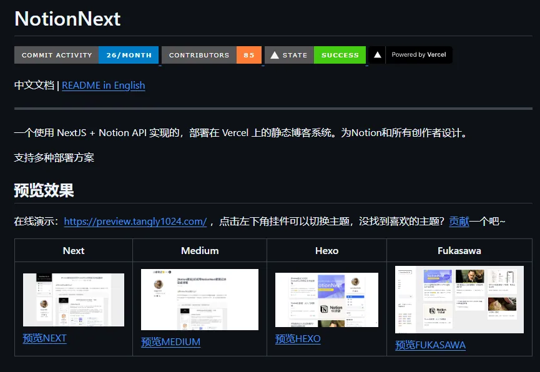
Task: Click the NotionNext page heading
Action: point(67,19)
